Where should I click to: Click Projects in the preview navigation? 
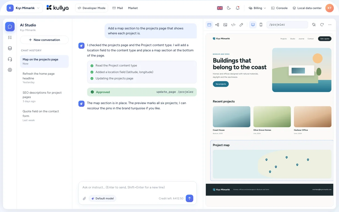click(284, 39)
